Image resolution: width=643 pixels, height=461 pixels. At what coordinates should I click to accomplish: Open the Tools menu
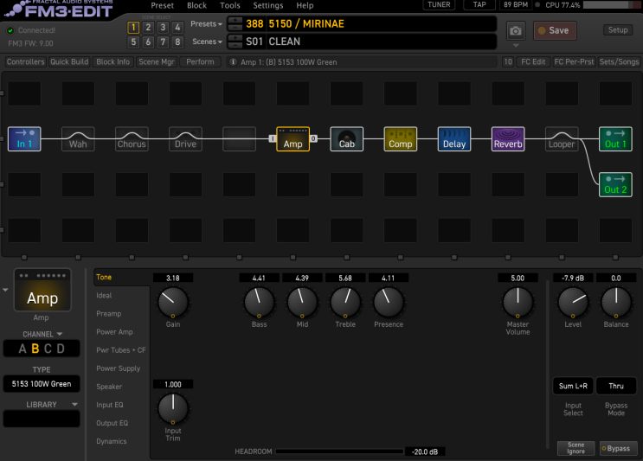229,6
